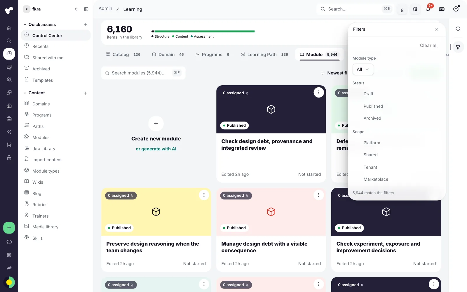467x292 pixels.
Task: Open the keyboard shortcuts icon
Action: pyautogui.click(x=442, y=9)
